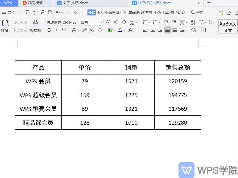The width and height of the screenshot is (238, 178).
Task: Switch to 页面布局 (Page Layout) tab
Action: (x=112, y=12)
